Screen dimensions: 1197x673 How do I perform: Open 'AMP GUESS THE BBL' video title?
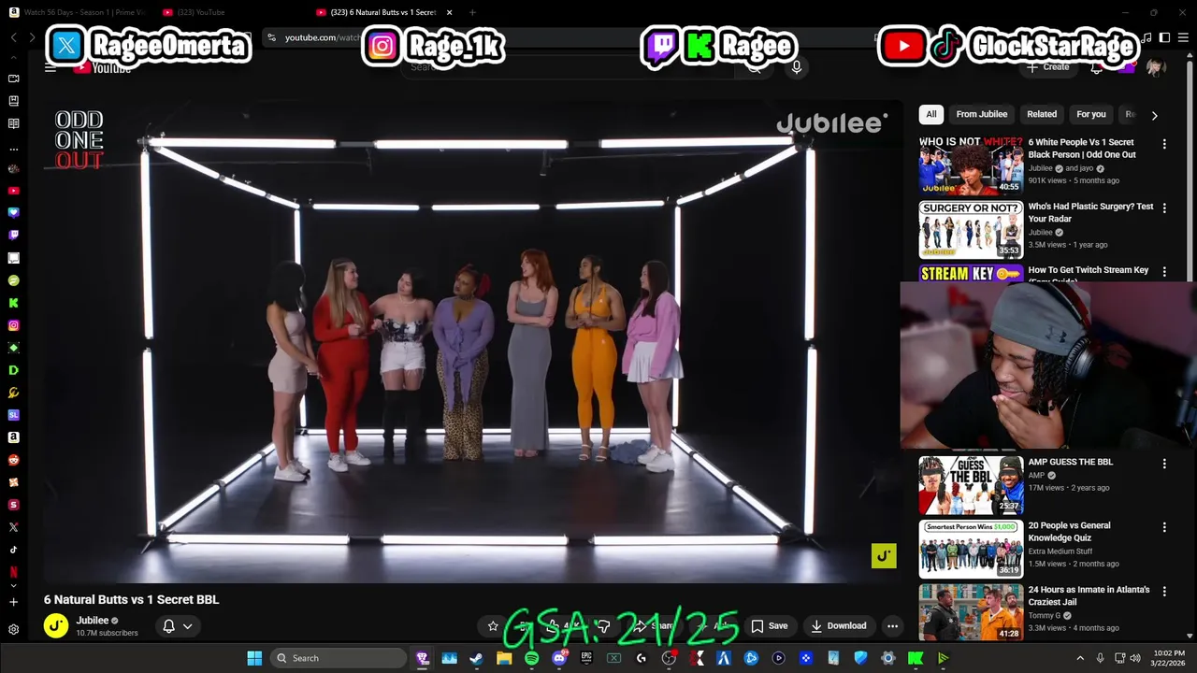[x=1071, y=462]
